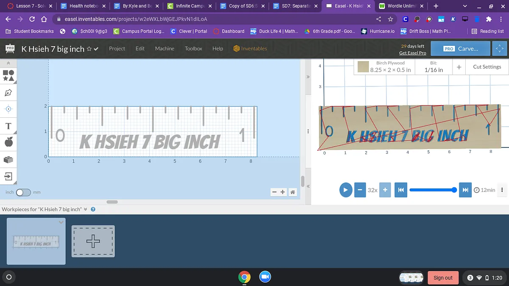Open the Shapes tool in the left toolbar
This screenshot has width=509, height=286.
pos(8,75)
